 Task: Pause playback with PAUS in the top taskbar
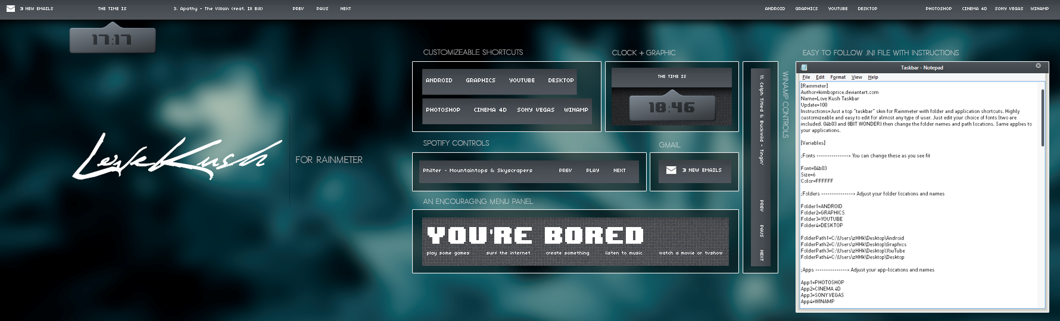322,9
